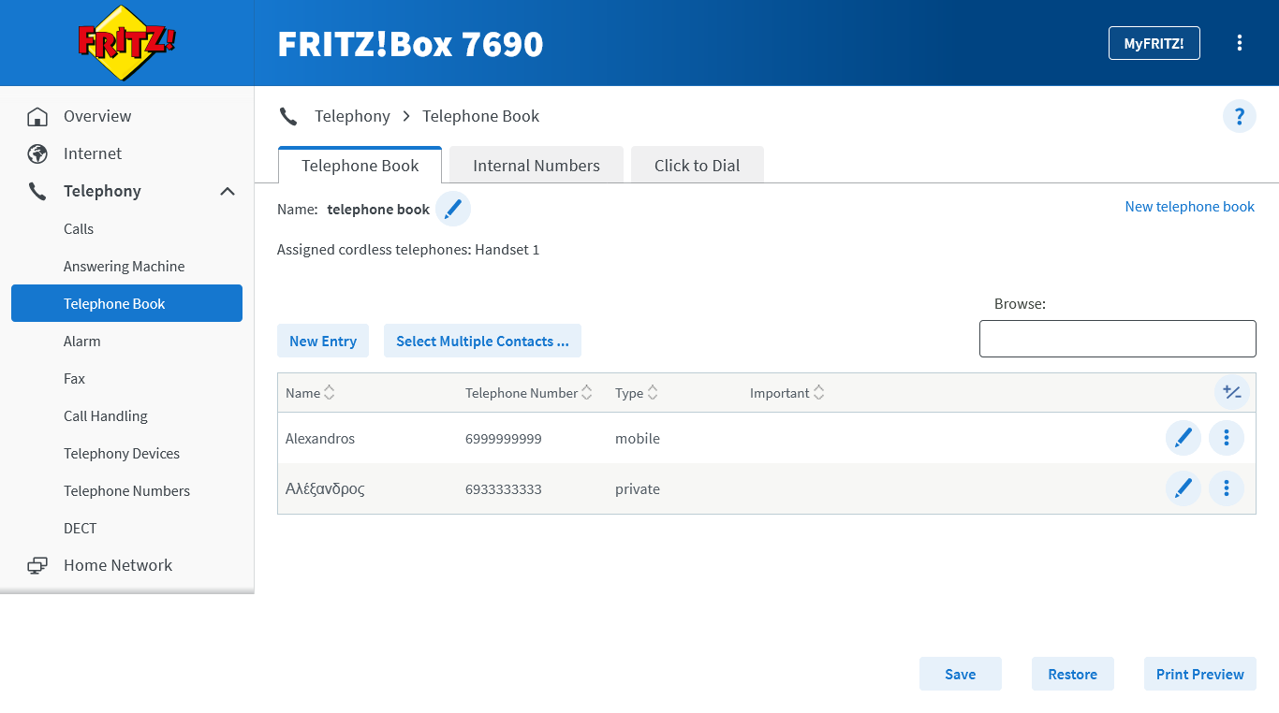Click the MyFRITZ! button
This screenshot has height=713, width=1279.
pos(1154,43)
